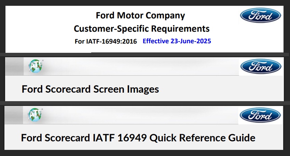Select the Scorecard Screen Images banner thumbnail

click(x=144, y=79)
